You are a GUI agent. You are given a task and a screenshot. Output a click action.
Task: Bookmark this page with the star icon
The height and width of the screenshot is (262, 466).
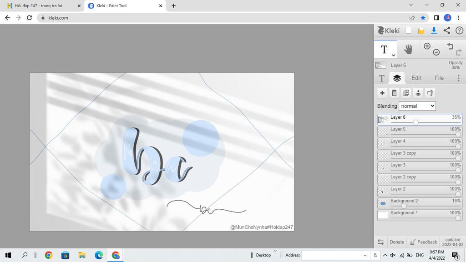tap(423, 18)
